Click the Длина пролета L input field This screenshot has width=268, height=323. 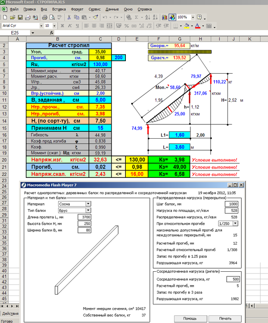(x=84, y=217)
